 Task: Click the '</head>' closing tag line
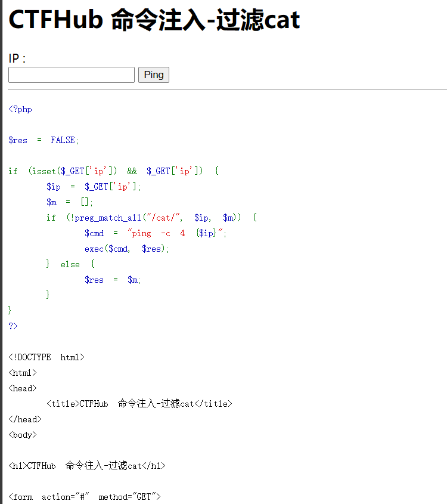(x=25, y=419)
